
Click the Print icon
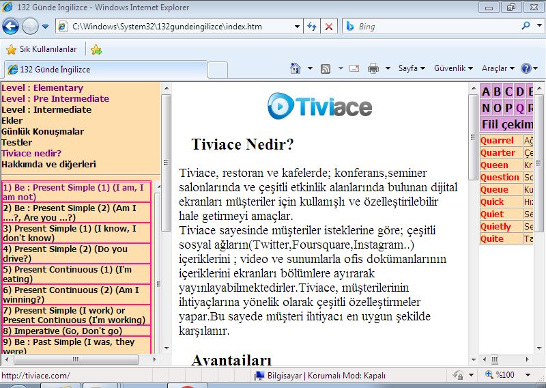[373, 68]
